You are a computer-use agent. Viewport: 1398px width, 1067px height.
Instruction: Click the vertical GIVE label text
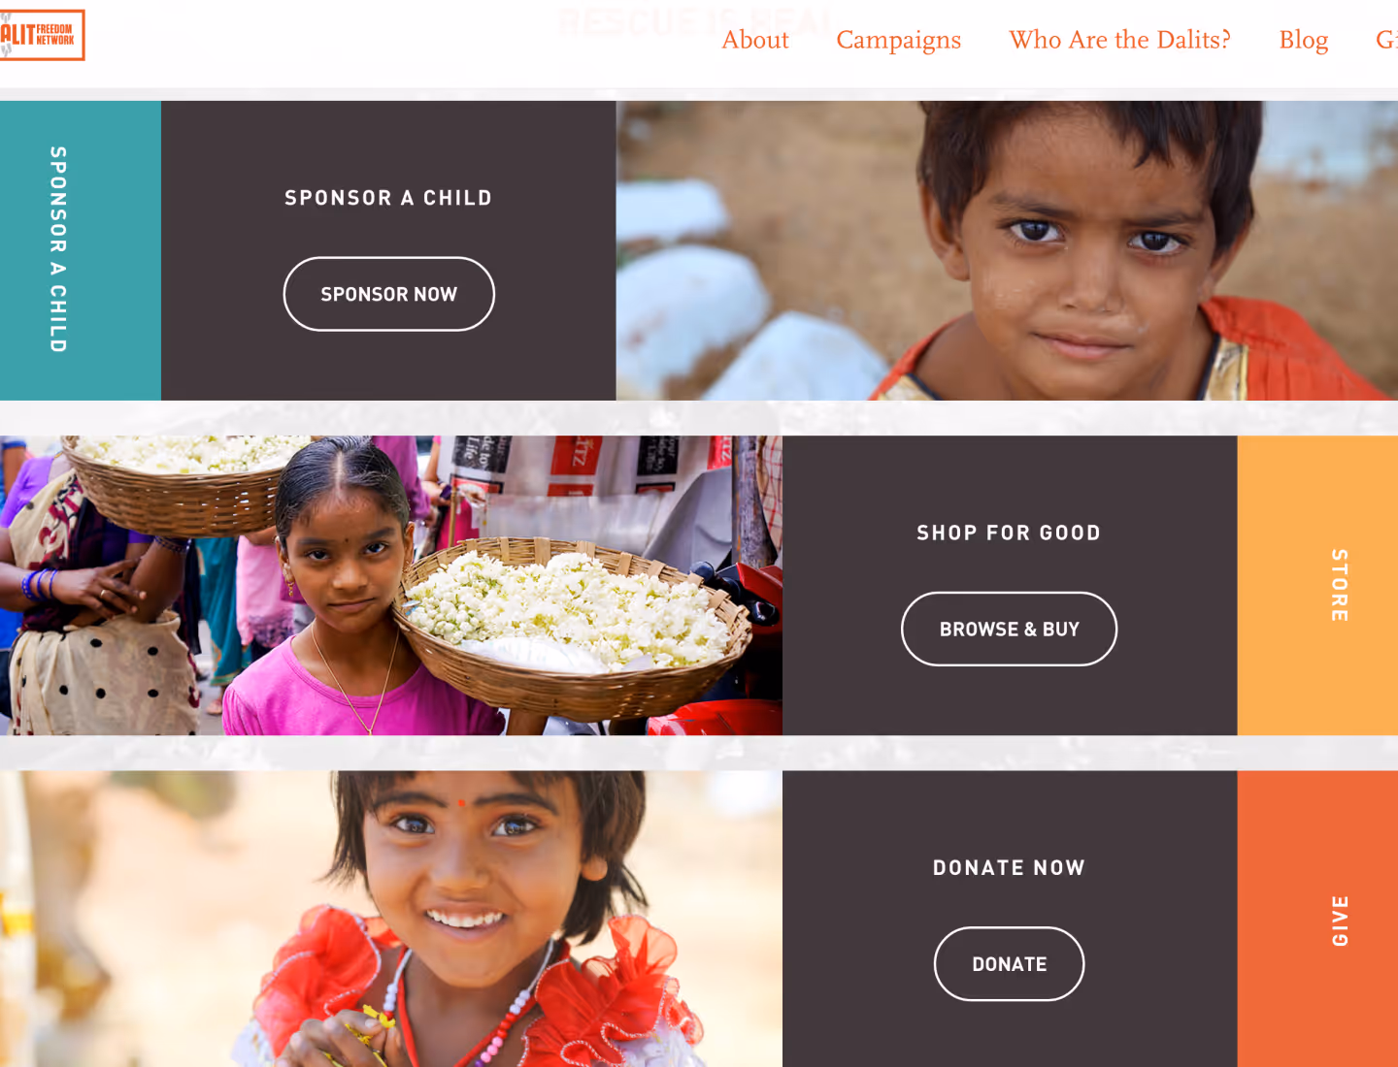(1340, 921)
